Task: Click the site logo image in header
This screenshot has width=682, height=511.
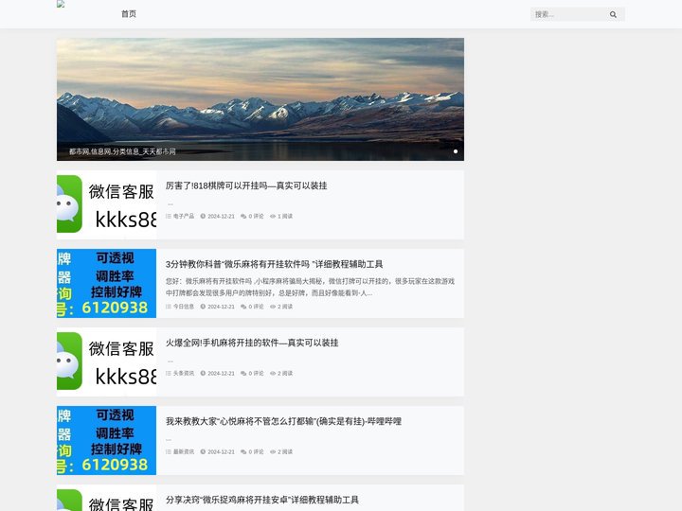Action: tap(61, 5)
